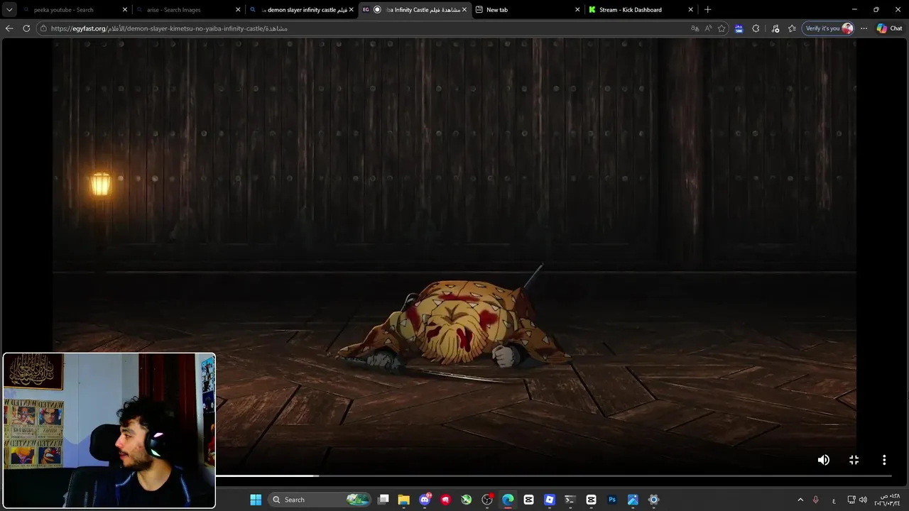Open Task View on taskbar

coord(383,500)
